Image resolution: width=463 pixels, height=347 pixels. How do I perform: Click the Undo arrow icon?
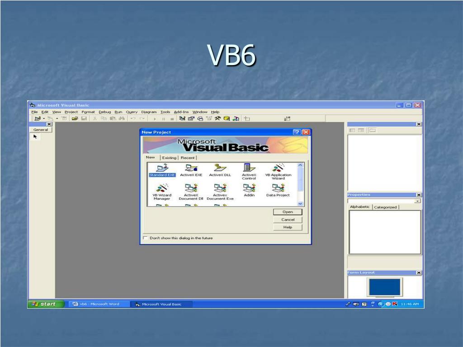point(133,119)
